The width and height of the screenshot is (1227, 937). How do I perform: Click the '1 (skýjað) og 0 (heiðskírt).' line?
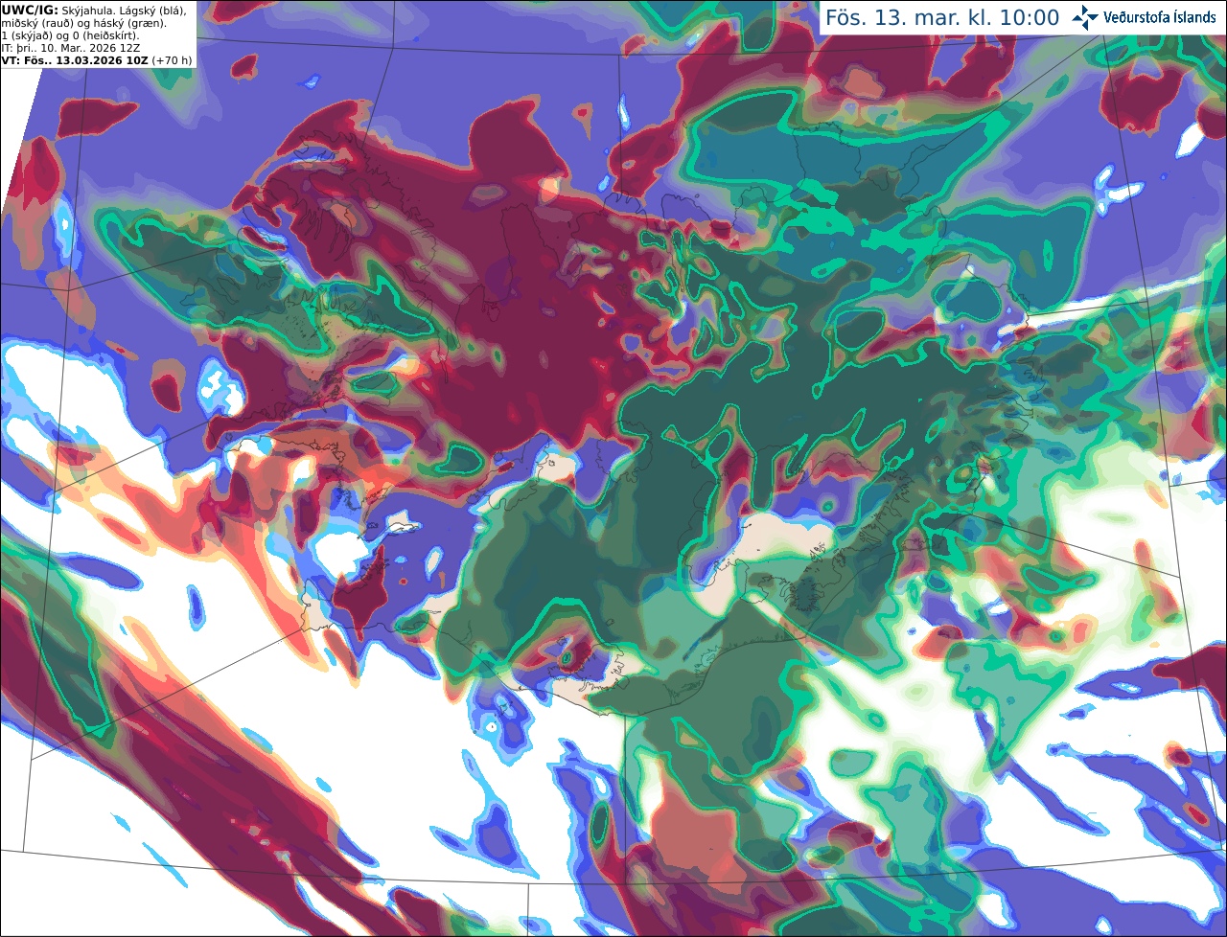tap(70, 34)
